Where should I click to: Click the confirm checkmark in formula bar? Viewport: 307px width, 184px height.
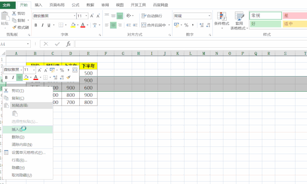click(x=57, y=44)
